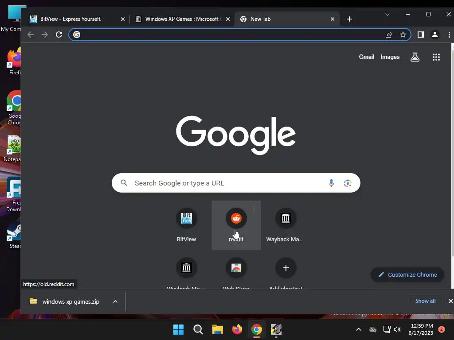The height and width of the screenshot is (340, 454).
Task: Open more actions dots on reddit shortcut
Action: [254, 209]
